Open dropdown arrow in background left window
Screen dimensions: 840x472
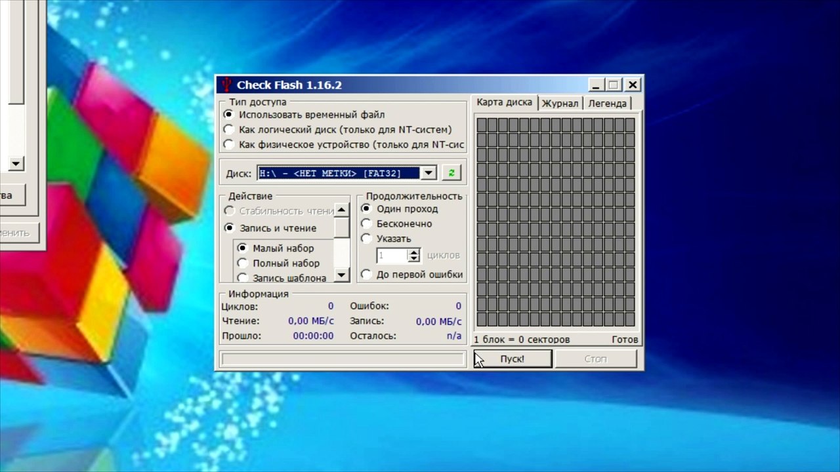point(16,163)
